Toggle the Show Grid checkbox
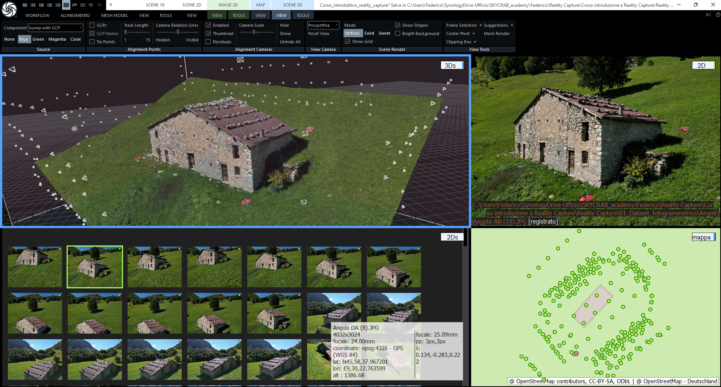 click(348, 41)
